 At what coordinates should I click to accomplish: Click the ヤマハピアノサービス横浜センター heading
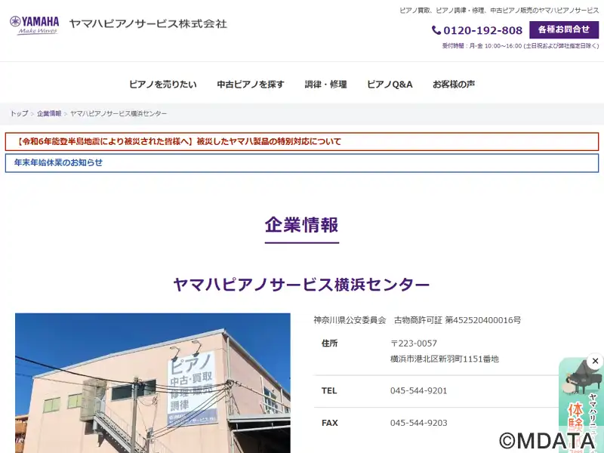(301, 285)
